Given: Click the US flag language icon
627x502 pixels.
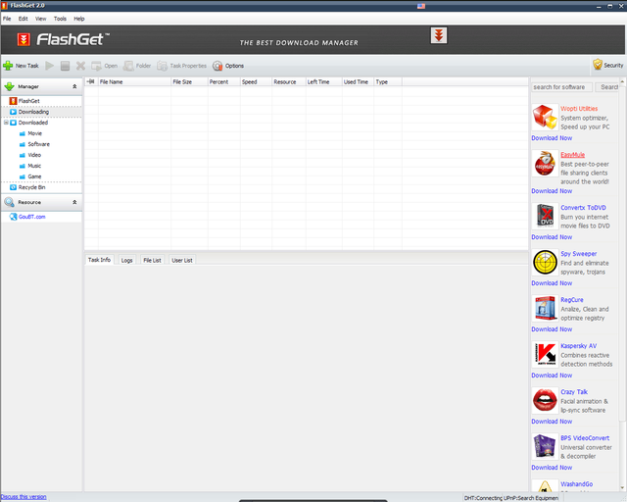Looking at the screenshot, I should (x=421, y=6).
